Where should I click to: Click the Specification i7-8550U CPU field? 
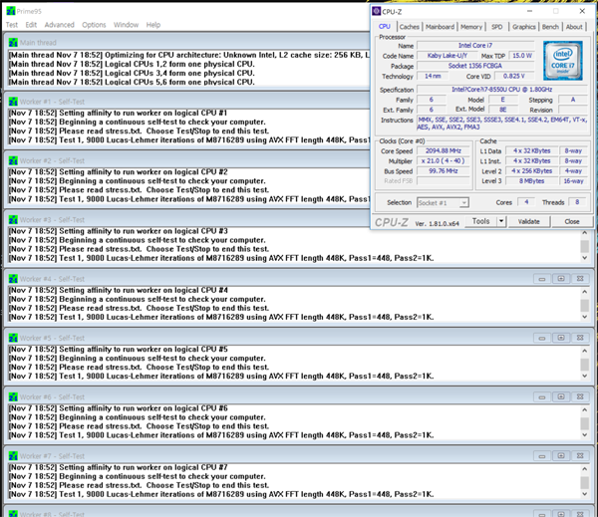pyautogui.click(x=502, y=90)
